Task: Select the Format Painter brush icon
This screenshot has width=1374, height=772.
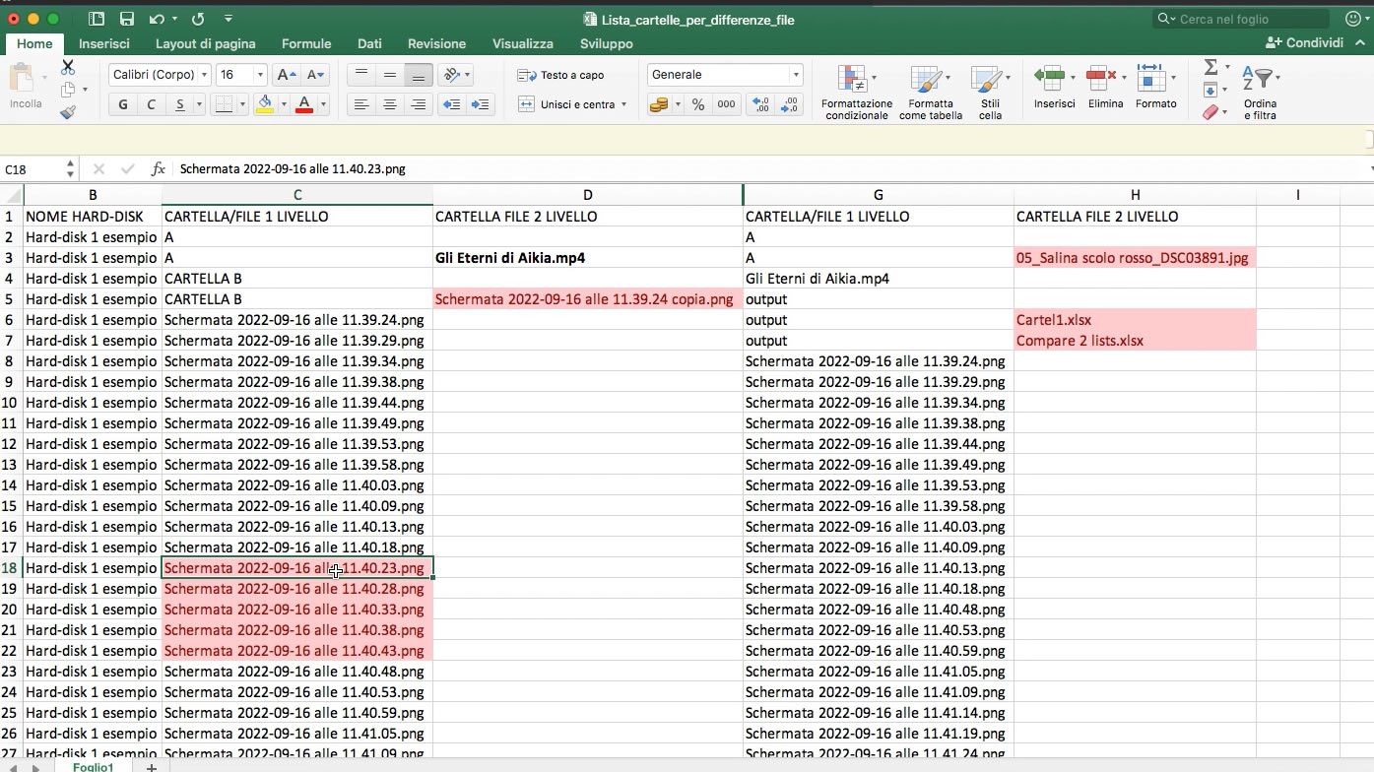Action: [x=68, y=112]
